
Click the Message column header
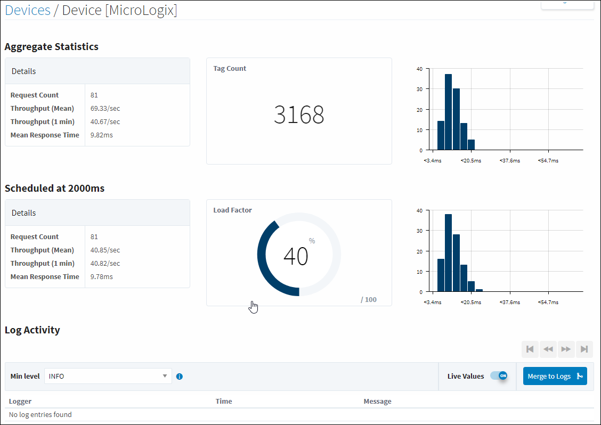378,401
